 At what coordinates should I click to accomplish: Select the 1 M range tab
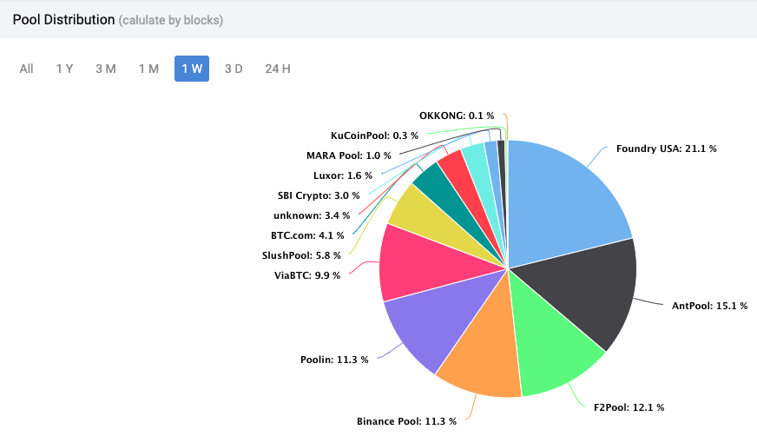click(x=148, y=69)
